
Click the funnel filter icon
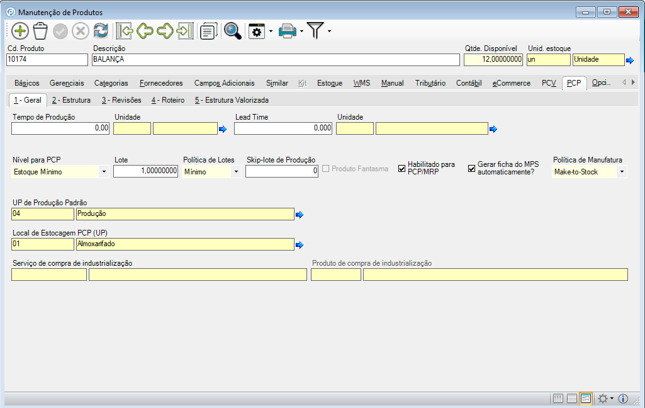315,31
